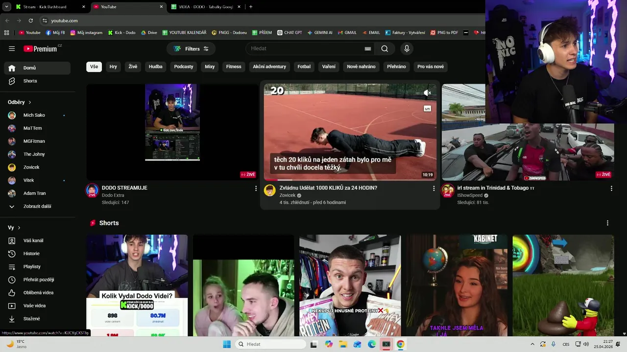Select the Podcasty filter chip
Image resolution: width=627 pixels, height=352 pixels.
tap(184, 66)
